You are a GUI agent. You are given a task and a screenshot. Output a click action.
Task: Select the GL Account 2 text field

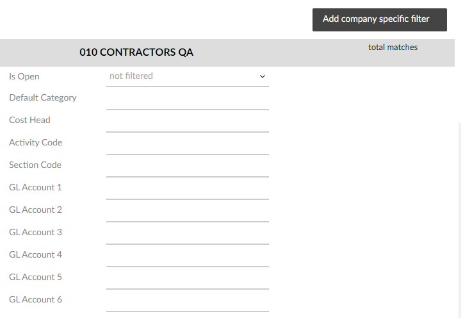tap(188, 213)
